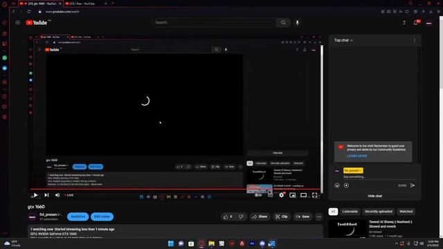This screenshot has height=249, width=443.
Task: Like the gtx 1660 video
Action: 228,216
